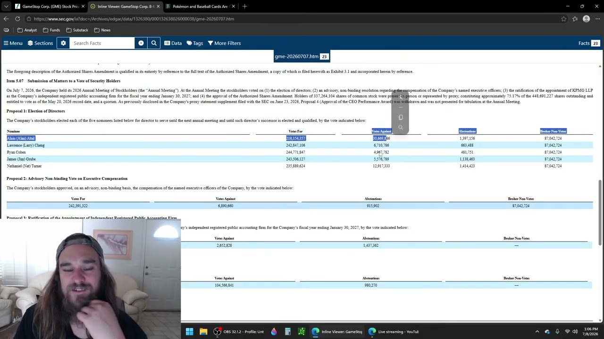
Task: Click the highlighted Abstentions column header in Proposal 1
Action: tap(467, 131)
